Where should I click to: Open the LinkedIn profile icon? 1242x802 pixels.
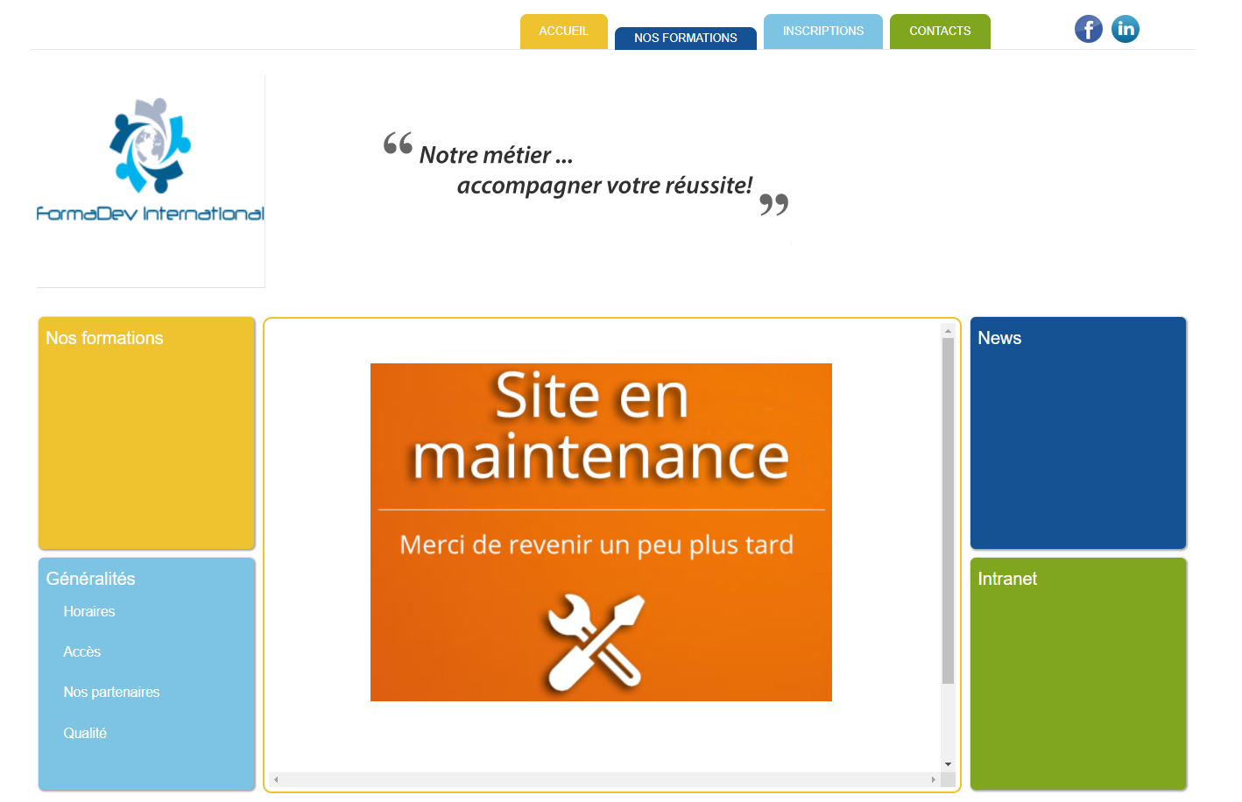tap(1126, 29)
